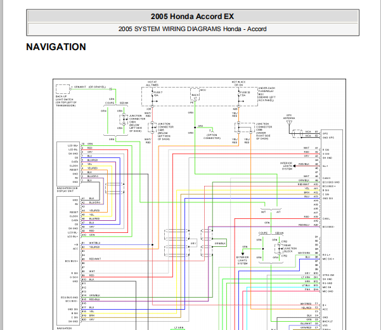This screenshot has width=381, height=330.
Task: Click the GPS antenna triangle symbol
Action: click(289, 123)
